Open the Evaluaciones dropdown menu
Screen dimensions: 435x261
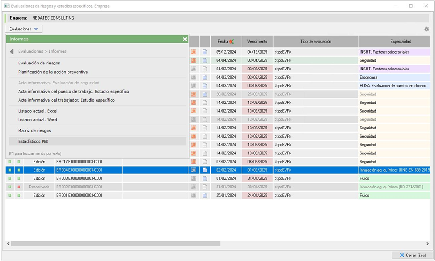pos(25,29)
